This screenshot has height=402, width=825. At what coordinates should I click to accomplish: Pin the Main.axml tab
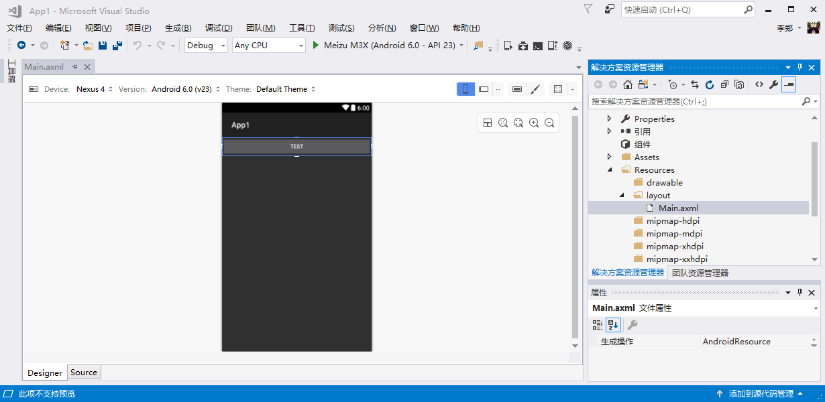(x=75, y=67)
